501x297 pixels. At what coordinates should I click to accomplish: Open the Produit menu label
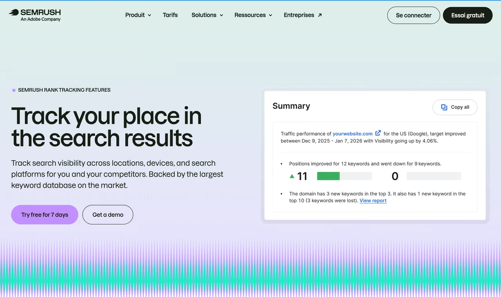coord(135,15)
